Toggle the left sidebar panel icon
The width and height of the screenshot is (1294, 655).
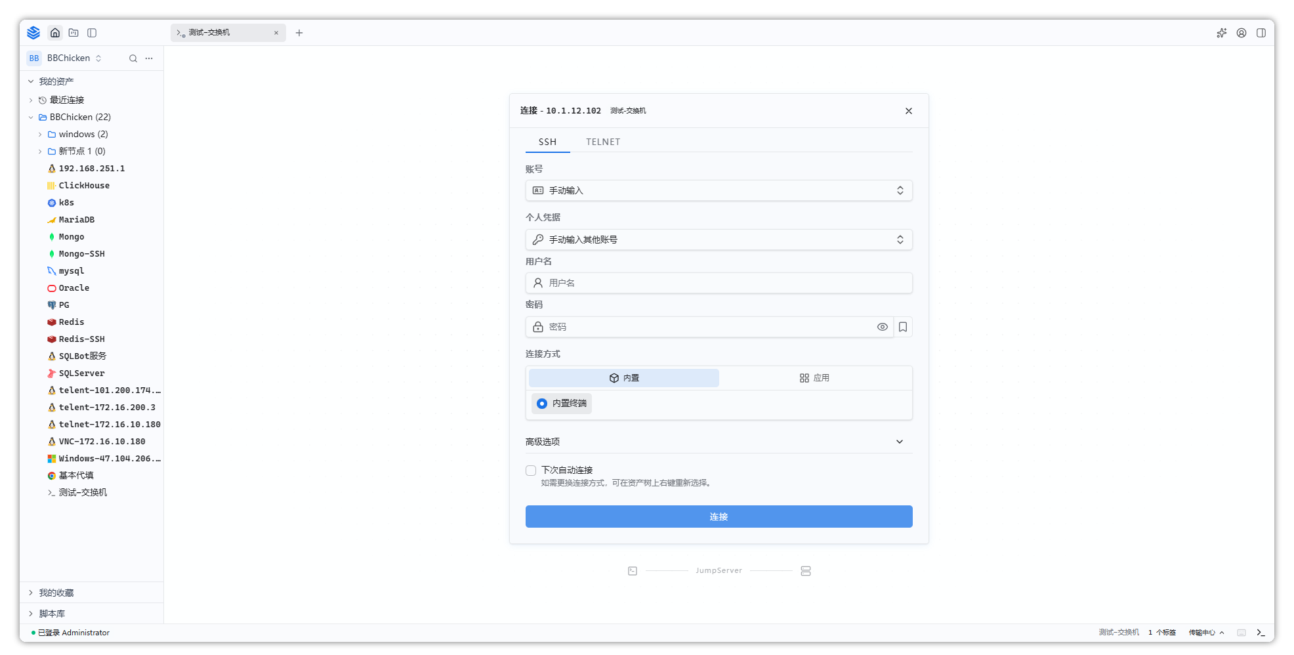tap(92, 33)
